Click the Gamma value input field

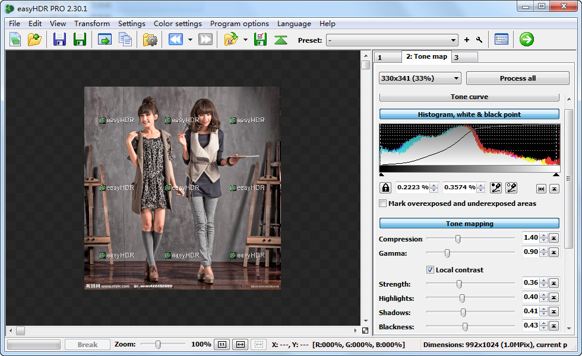coord(530,253)
